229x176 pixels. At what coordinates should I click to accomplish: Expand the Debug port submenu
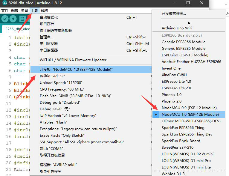91,103
